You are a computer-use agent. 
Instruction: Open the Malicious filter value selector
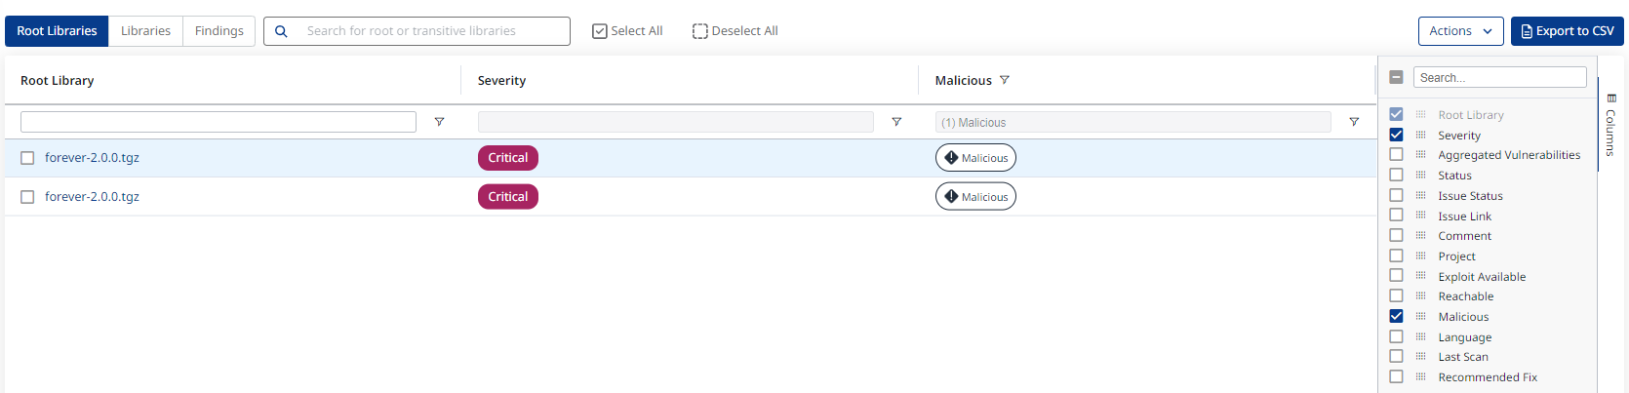1132,122
